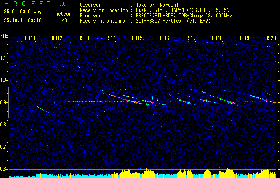
Task: Click the 2el-HB9CV Vertical antenna text
Action: click(173, 21)
